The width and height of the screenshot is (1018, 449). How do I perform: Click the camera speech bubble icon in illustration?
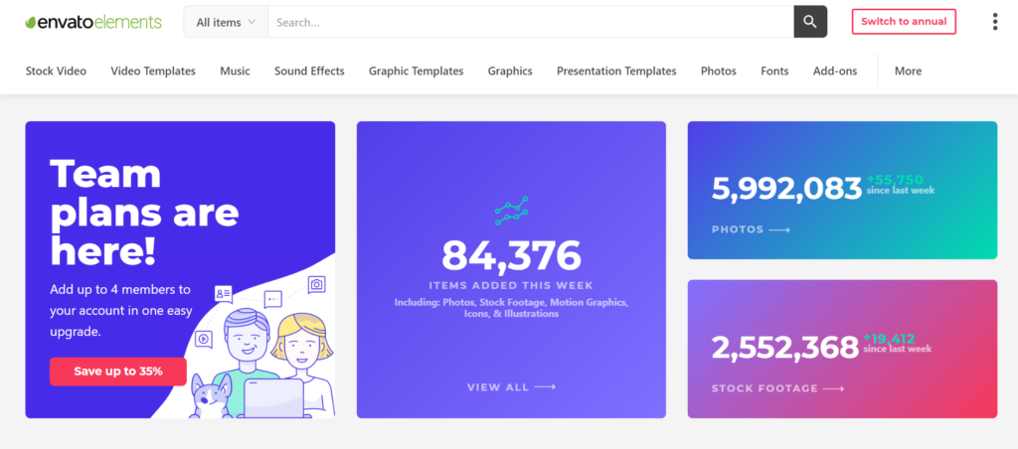(x=317, y=284)
